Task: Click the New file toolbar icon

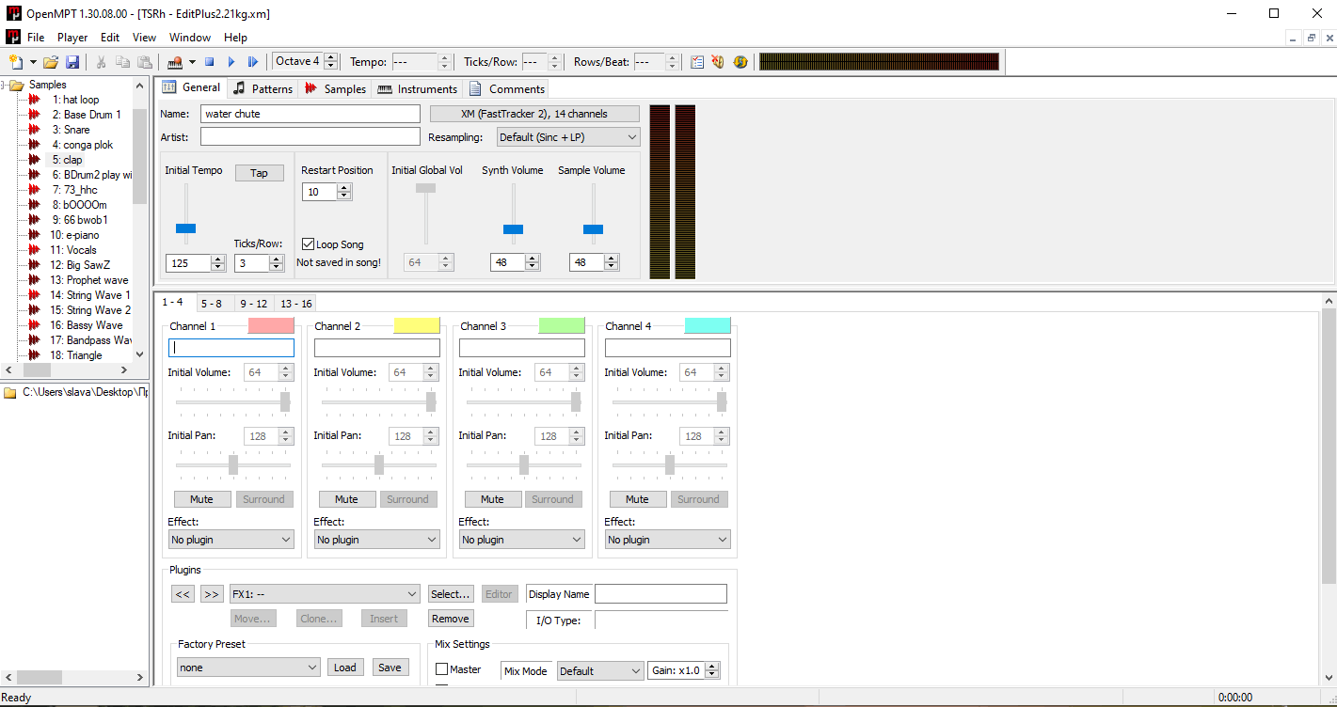Action: point(15,62)
